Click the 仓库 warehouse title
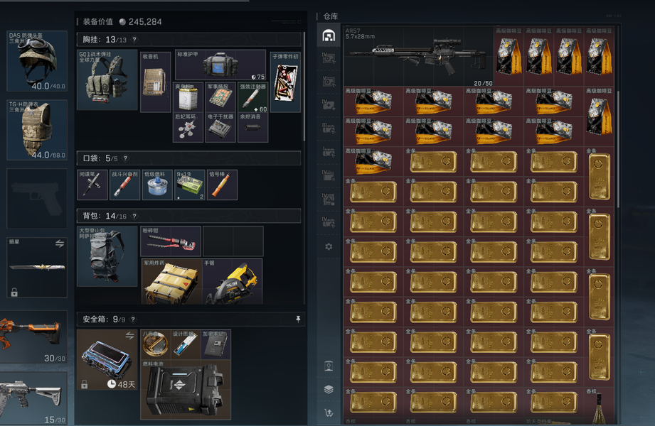 click(331, 16)
